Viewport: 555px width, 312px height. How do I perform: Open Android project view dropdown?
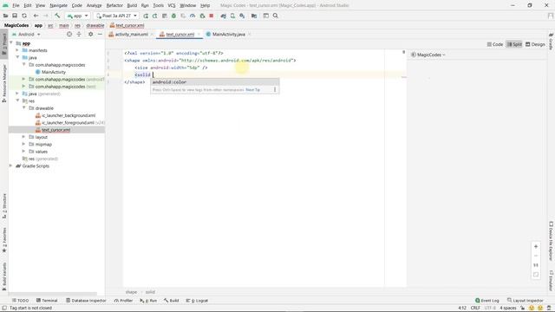pos(27,35)
